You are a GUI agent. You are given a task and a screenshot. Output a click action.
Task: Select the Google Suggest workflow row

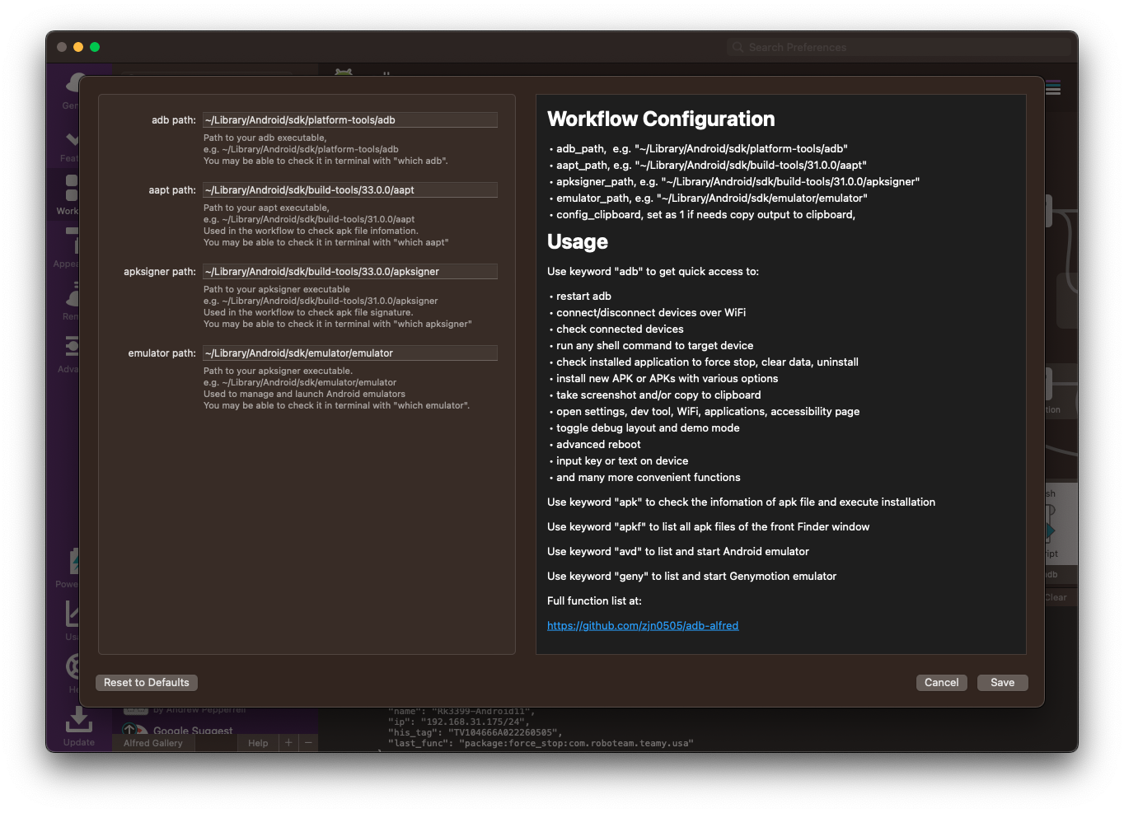coord(216,730)
